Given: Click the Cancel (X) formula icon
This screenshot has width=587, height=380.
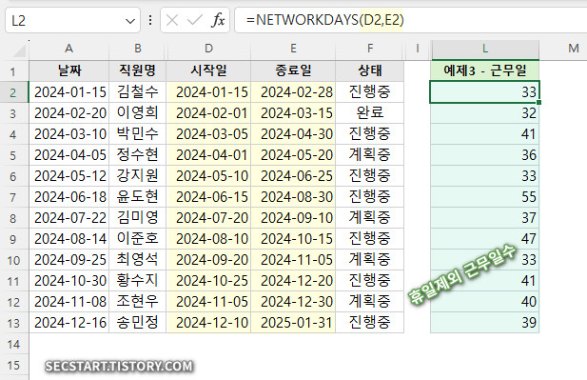Looking at the screenshot, I should pos(172,20).
